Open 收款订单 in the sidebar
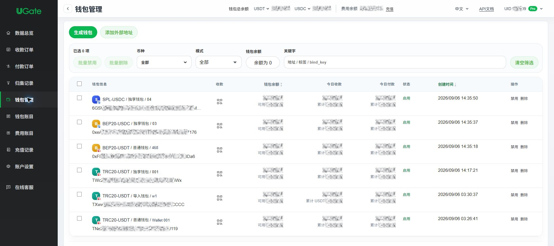The image size is (554, 246). (29, 50)
